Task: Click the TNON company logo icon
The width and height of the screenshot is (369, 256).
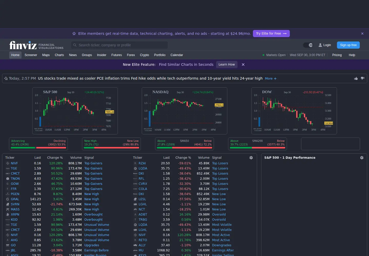Action: [x=8, y=179]
